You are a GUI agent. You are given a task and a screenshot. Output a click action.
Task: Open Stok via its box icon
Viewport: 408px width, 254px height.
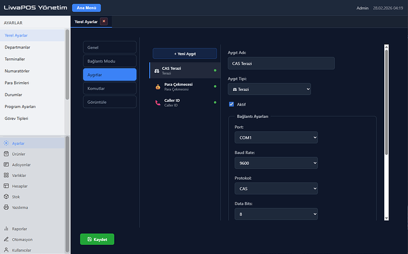(7, 197)
